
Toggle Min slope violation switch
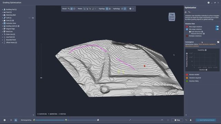(x=217, y=29)
